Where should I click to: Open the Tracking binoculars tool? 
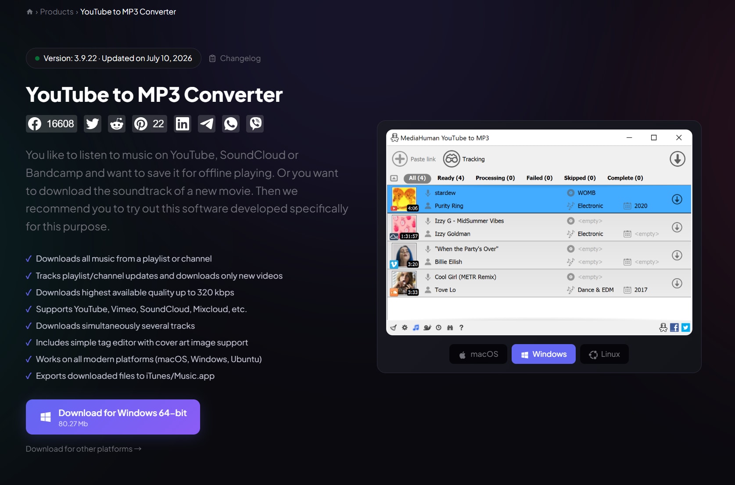tap(452, 159)
